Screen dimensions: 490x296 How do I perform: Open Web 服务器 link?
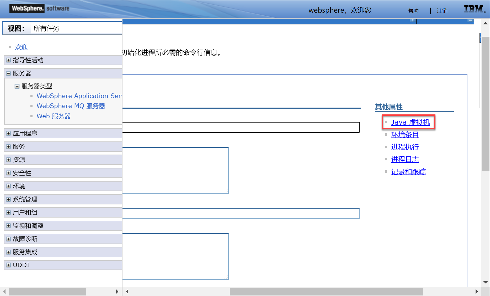click(x=54, y=116)
